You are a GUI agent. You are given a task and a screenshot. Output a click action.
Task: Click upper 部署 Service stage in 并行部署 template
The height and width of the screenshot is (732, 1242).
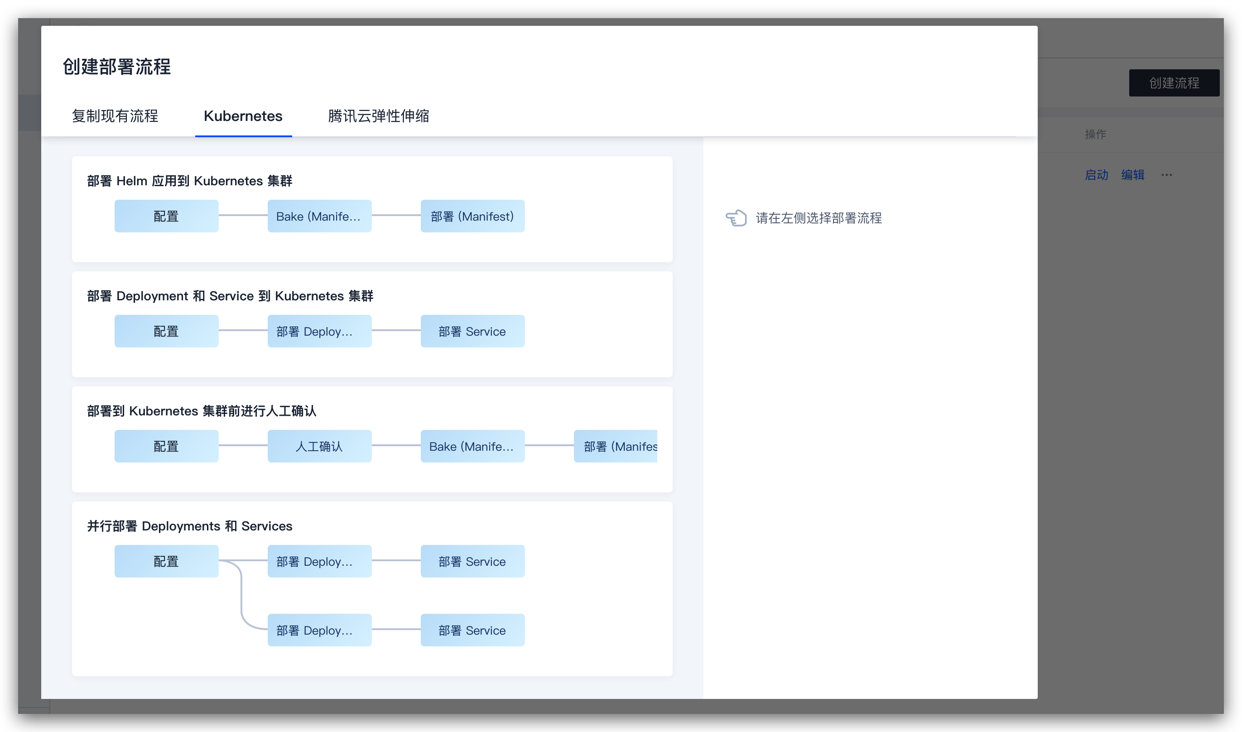click(x=472, y=561)
